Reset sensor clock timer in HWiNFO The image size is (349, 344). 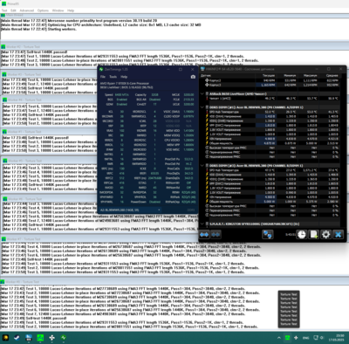point(302,235)
